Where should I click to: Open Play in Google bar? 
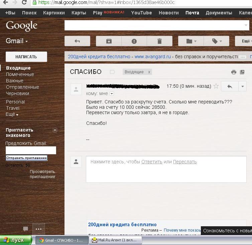click(98, 13)
